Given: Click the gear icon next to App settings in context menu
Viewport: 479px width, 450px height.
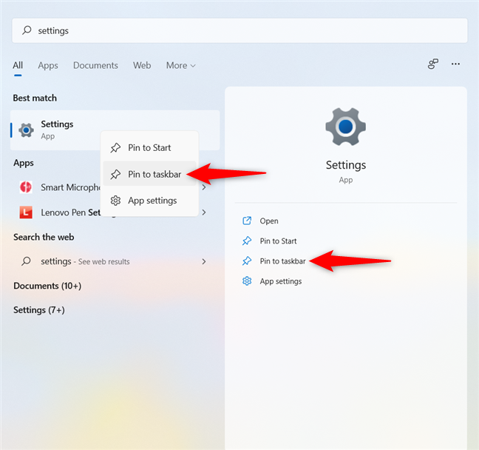Looking at the screenshot, I should tap(115, 201).
